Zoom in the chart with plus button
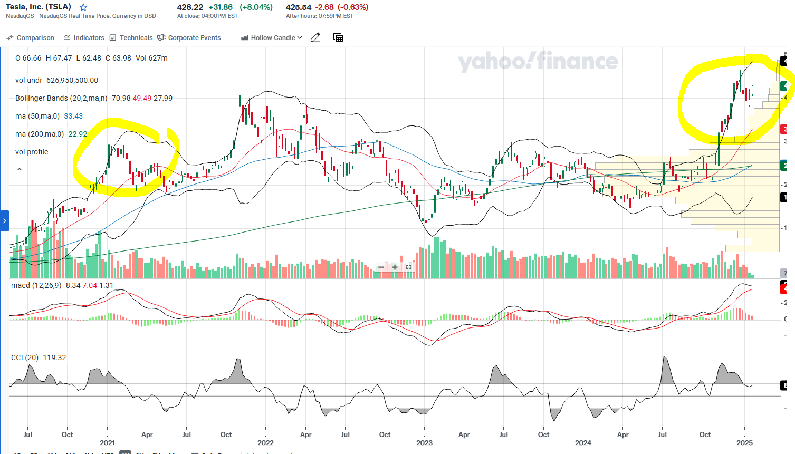This screenshot has width=795, height=454. point(395,267)
